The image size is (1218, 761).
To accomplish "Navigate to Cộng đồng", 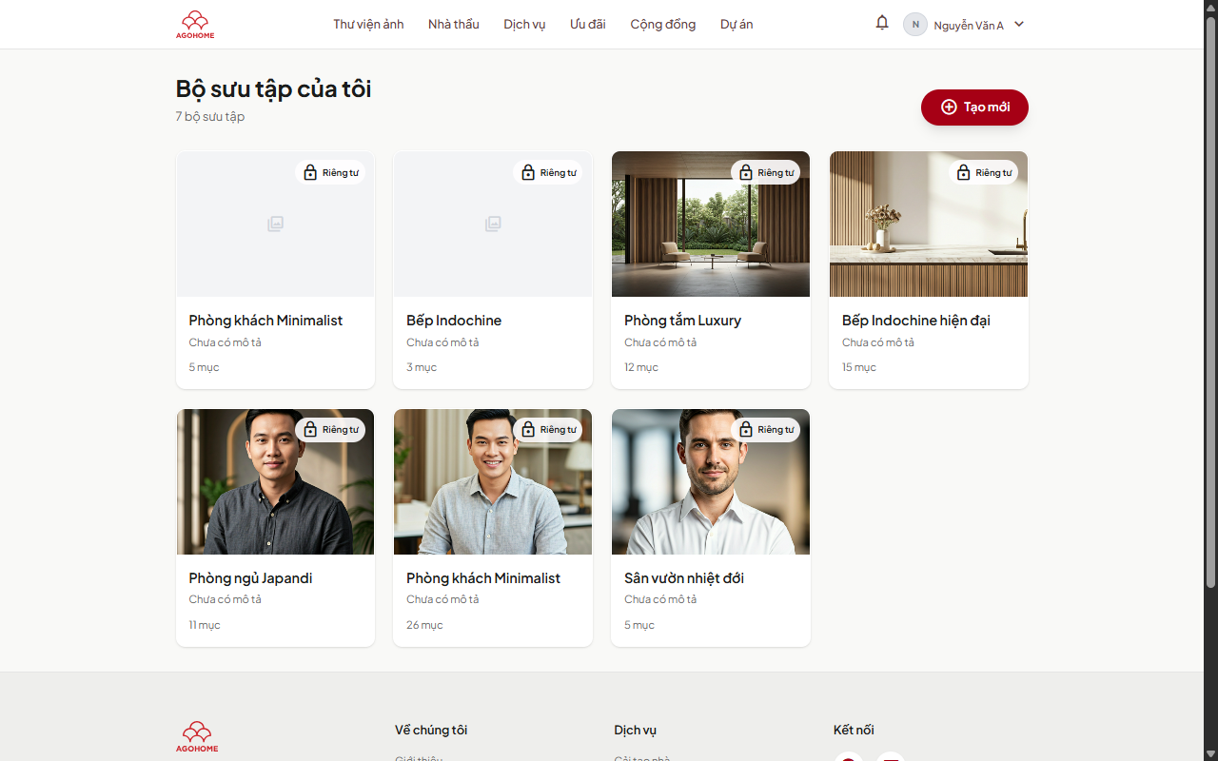I will click(663, 25).
